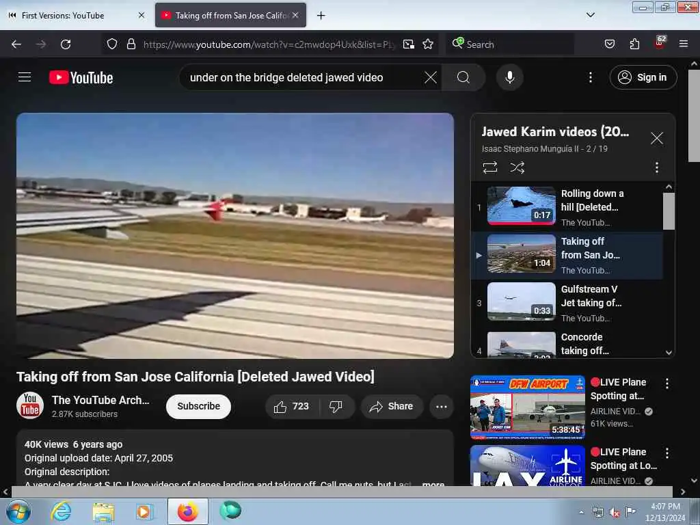Close the Taking off from San Jose tab
The height and width of the screenshot is (525, 700).
coord(295,15)
